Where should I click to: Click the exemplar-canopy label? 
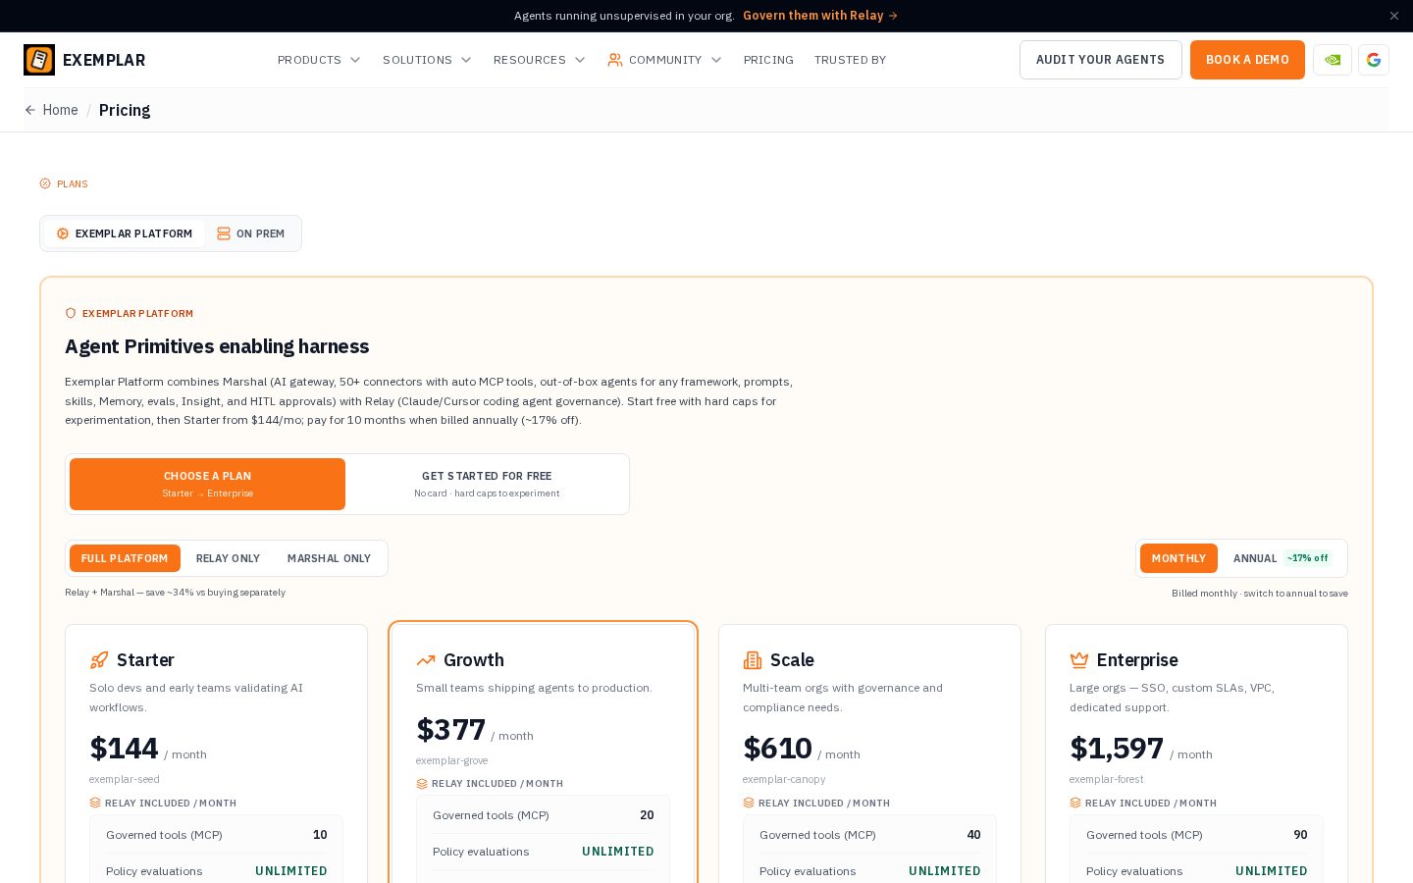pos(784,779)
